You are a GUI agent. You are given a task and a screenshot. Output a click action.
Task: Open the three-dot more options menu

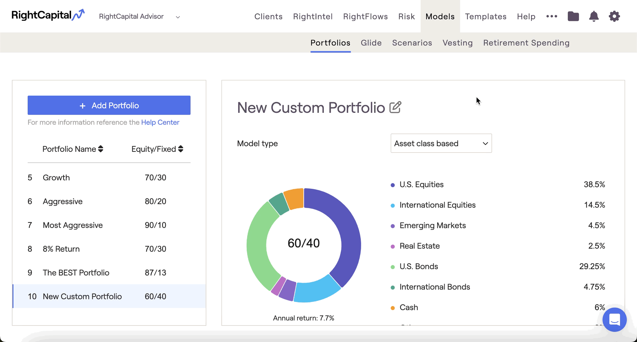click(x=552, y=16)
